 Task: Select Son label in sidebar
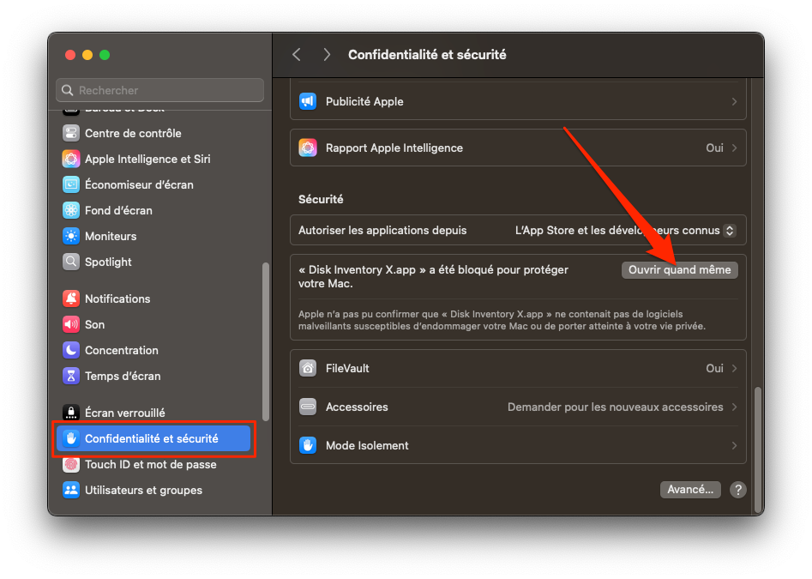click(95, 325)
